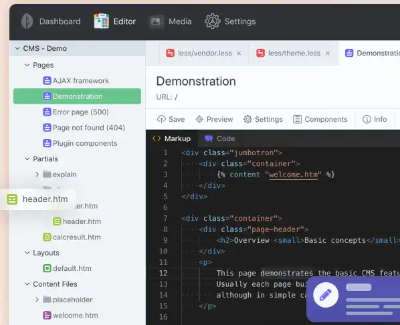Image resolution: width=400 pixels, height=325 pixels.
Task: Collapse the Pages section chevron
Action: tap(27, 65)
